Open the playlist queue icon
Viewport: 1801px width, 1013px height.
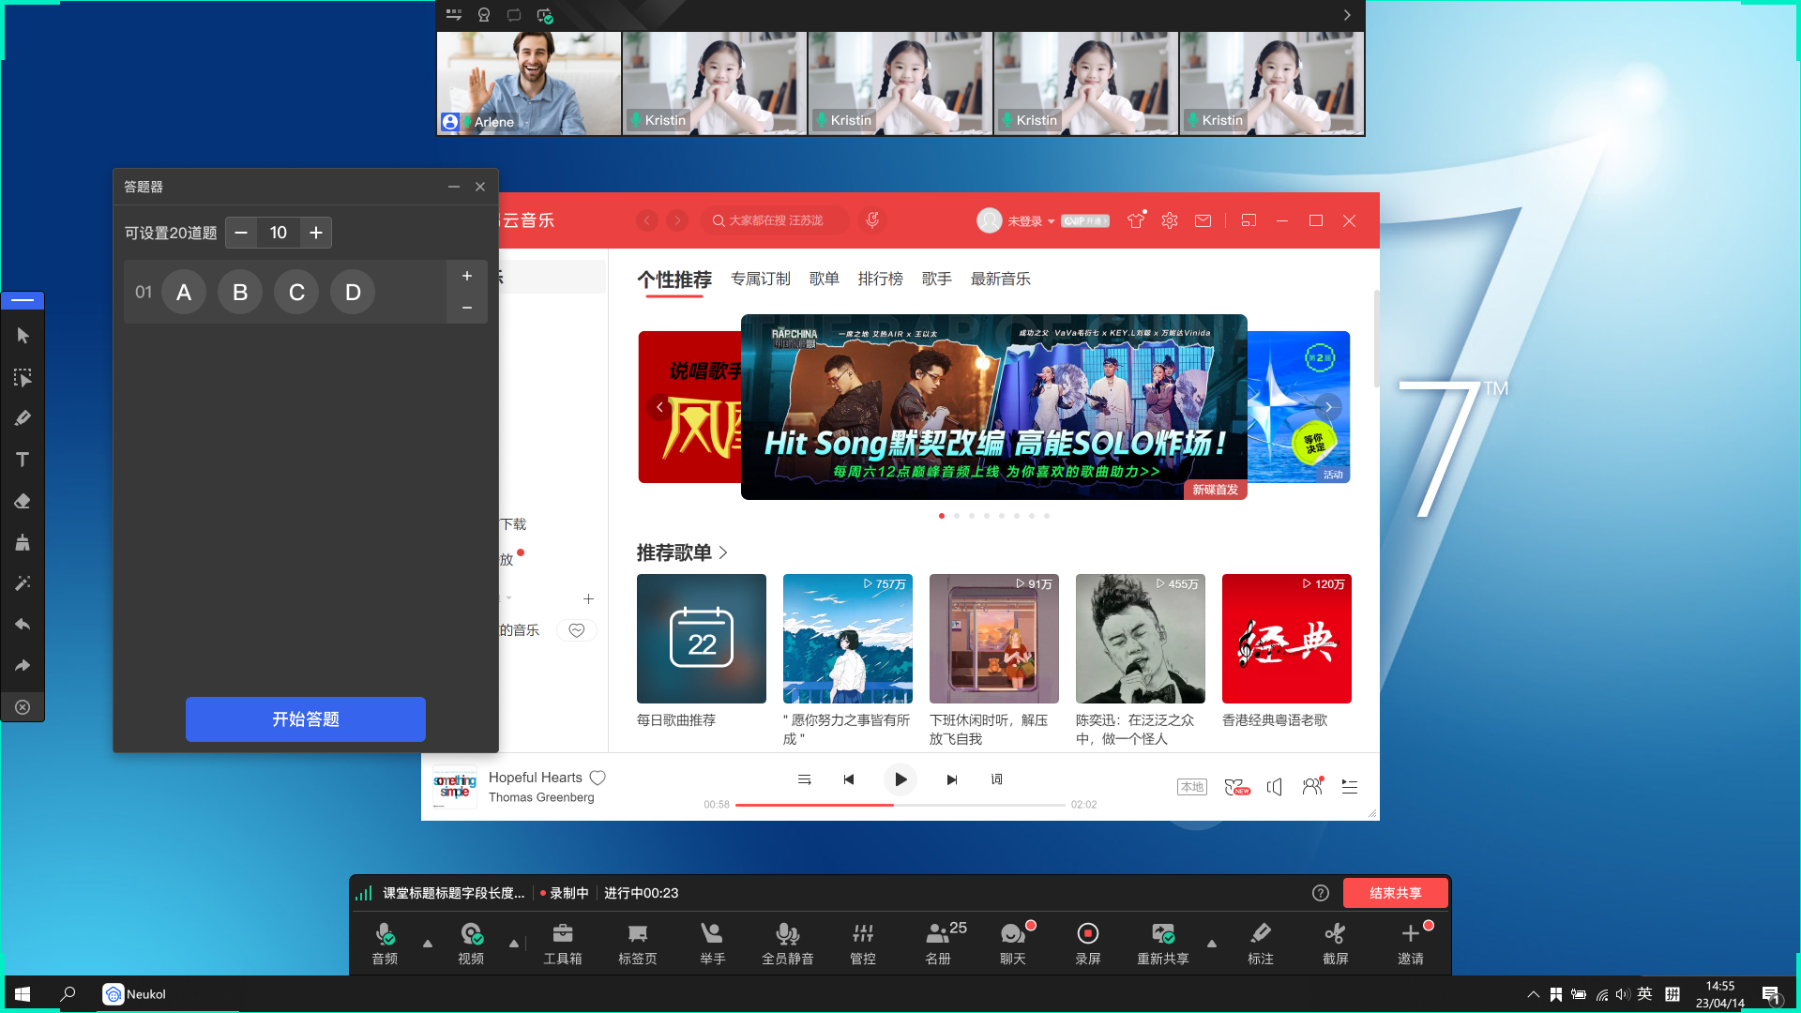coord(1350,787)
